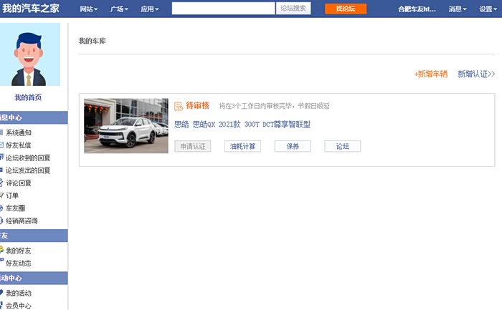Click the orange 找论坛 button
Screen dimensions: 502x310
[345, 9]
